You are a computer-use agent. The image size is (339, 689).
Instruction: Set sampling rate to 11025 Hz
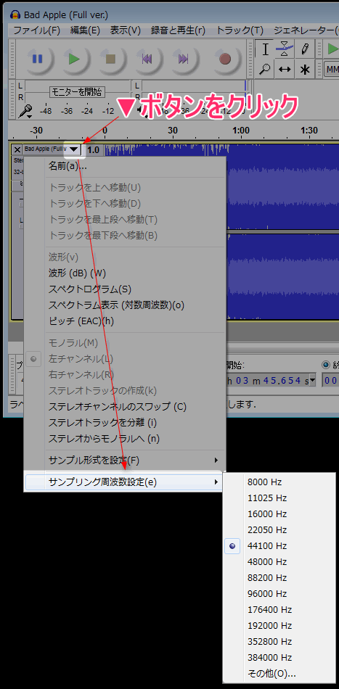pos(277,498)
